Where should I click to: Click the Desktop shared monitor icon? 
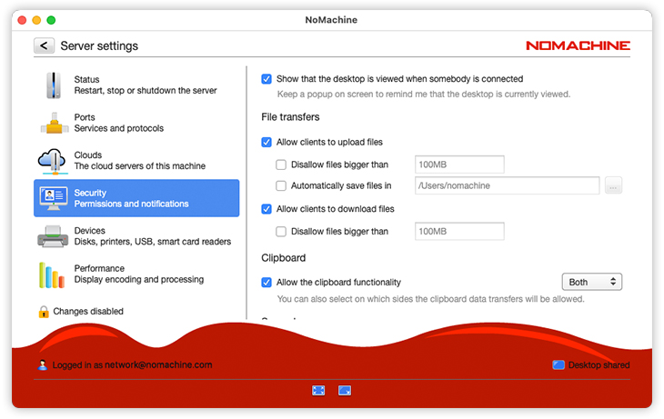click(558, 365)
